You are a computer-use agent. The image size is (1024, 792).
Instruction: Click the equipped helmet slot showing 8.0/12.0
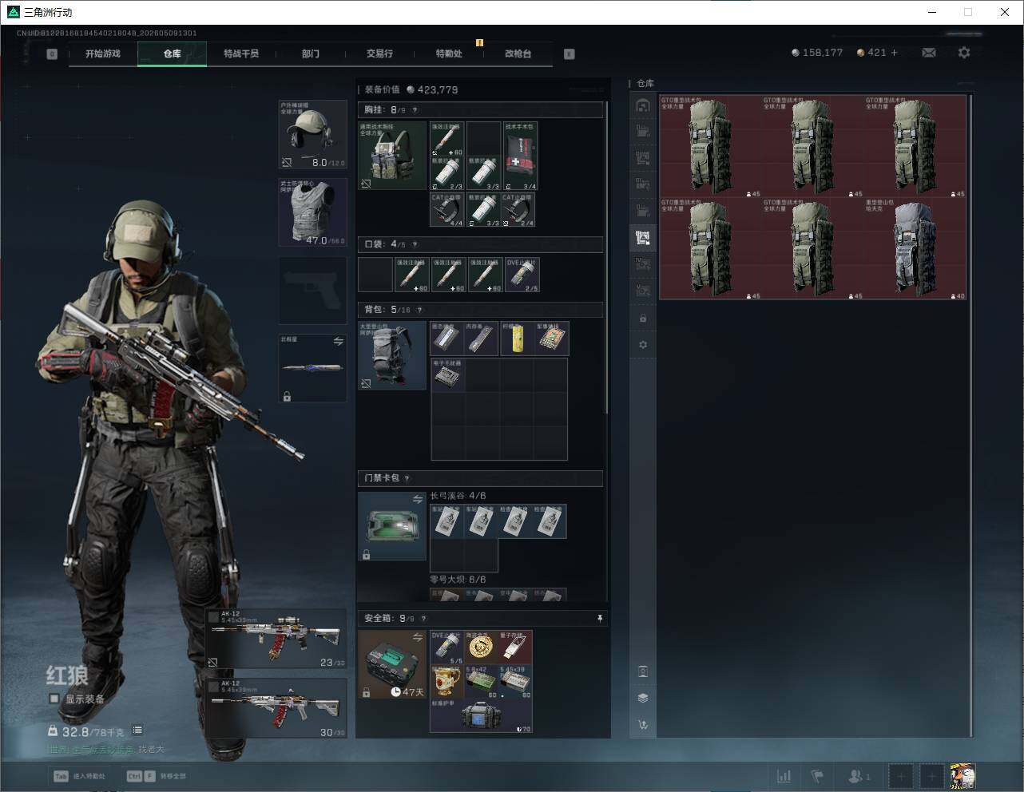tap(312, 134)
